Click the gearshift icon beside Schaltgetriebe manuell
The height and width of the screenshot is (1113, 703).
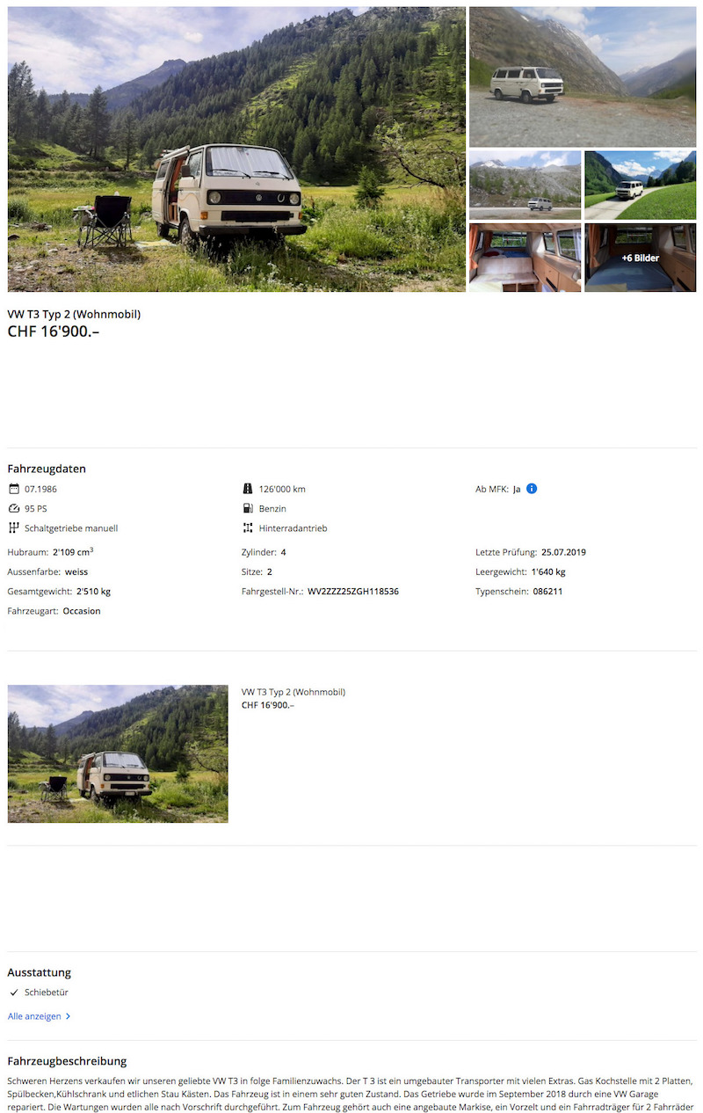pos(13,528)
